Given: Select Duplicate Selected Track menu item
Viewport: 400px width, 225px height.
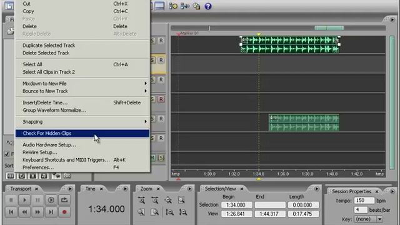Looking at the screenshot, I should point(82,46).
